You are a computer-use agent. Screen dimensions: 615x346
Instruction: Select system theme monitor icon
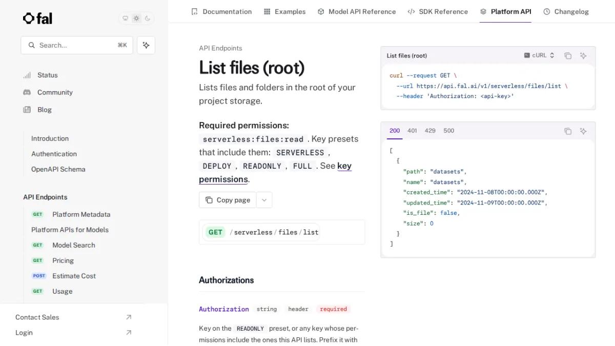[x=125, y=18]
